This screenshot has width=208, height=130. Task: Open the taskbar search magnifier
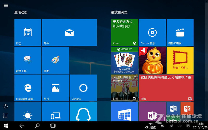coord(37,126)
